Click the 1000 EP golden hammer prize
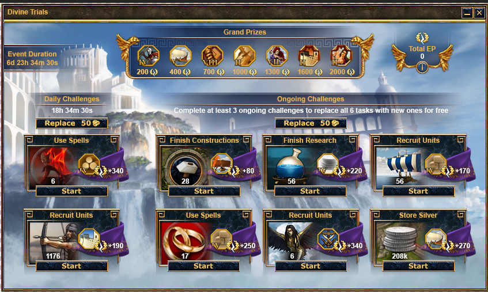This screenshot has width=488, height=292. pyautogui.click(x=245, y=56)
